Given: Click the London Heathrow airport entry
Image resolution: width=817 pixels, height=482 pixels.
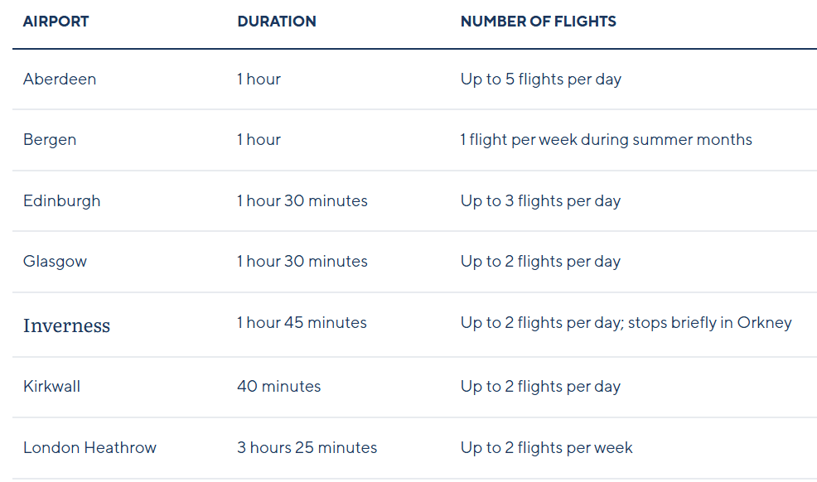Looking at the screenshot, I should (x=89, y=448).
